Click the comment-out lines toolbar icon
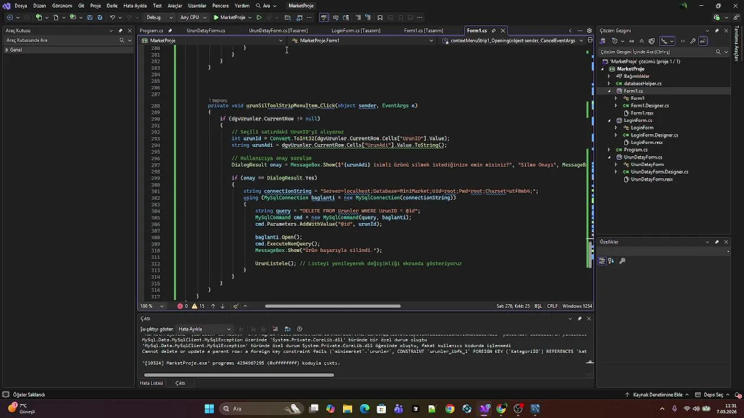Viewport: 744px width, 418px height. [359, 17]
